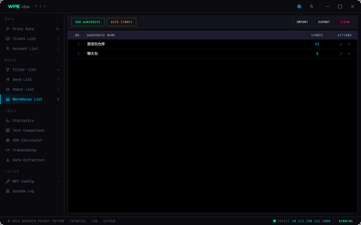Click the Robot List robot icon

(8, 89)
